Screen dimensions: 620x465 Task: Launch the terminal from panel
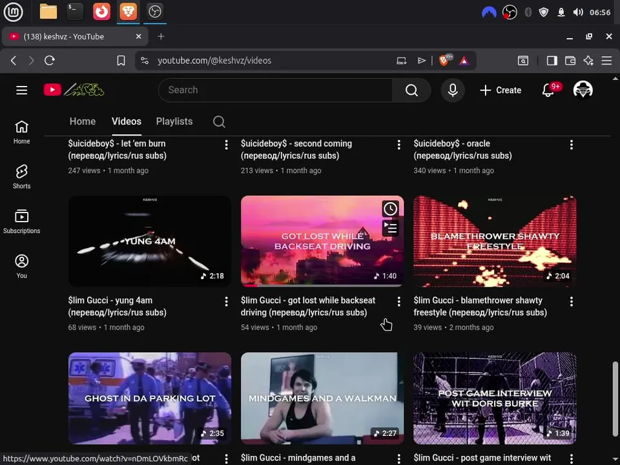coord(75,12)
